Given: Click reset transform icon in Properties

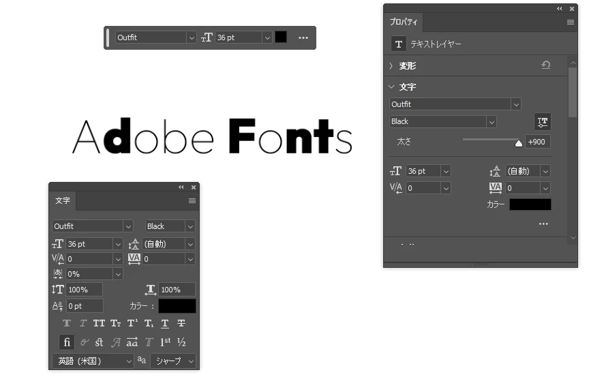Looking at the screenshot, I should click(x=546, y=65).
